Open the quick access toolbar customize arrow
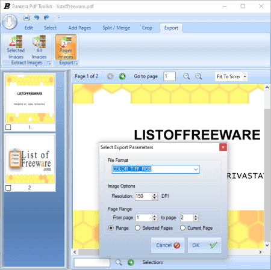This screenshot has height=270, width=271. (58, 17)
